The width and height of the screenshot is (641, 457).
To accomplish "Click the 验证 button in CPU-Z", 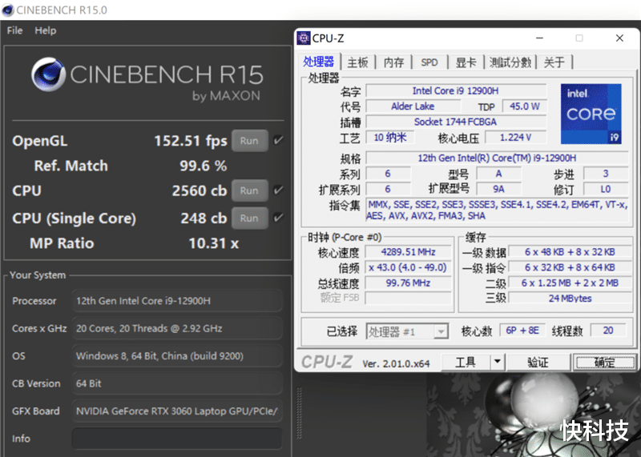I will [x=538, y=362].
